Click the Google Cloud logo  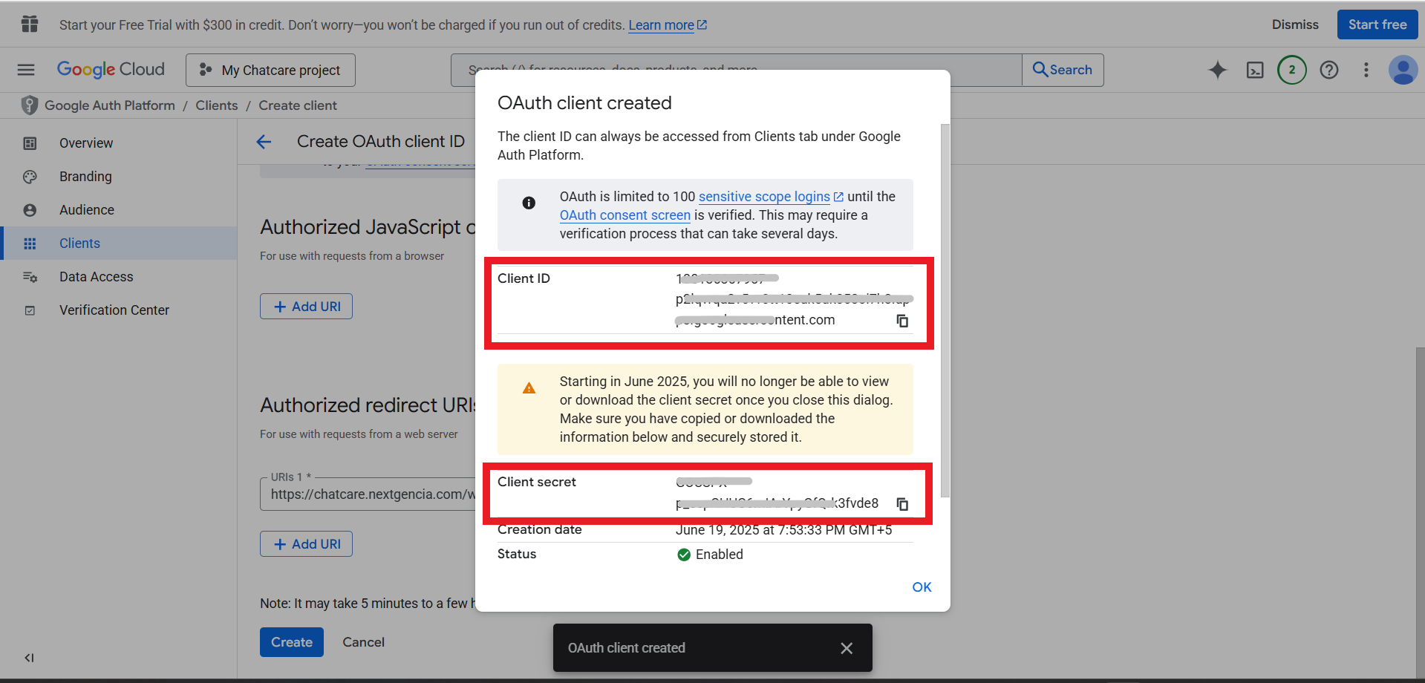coord(111,70)
